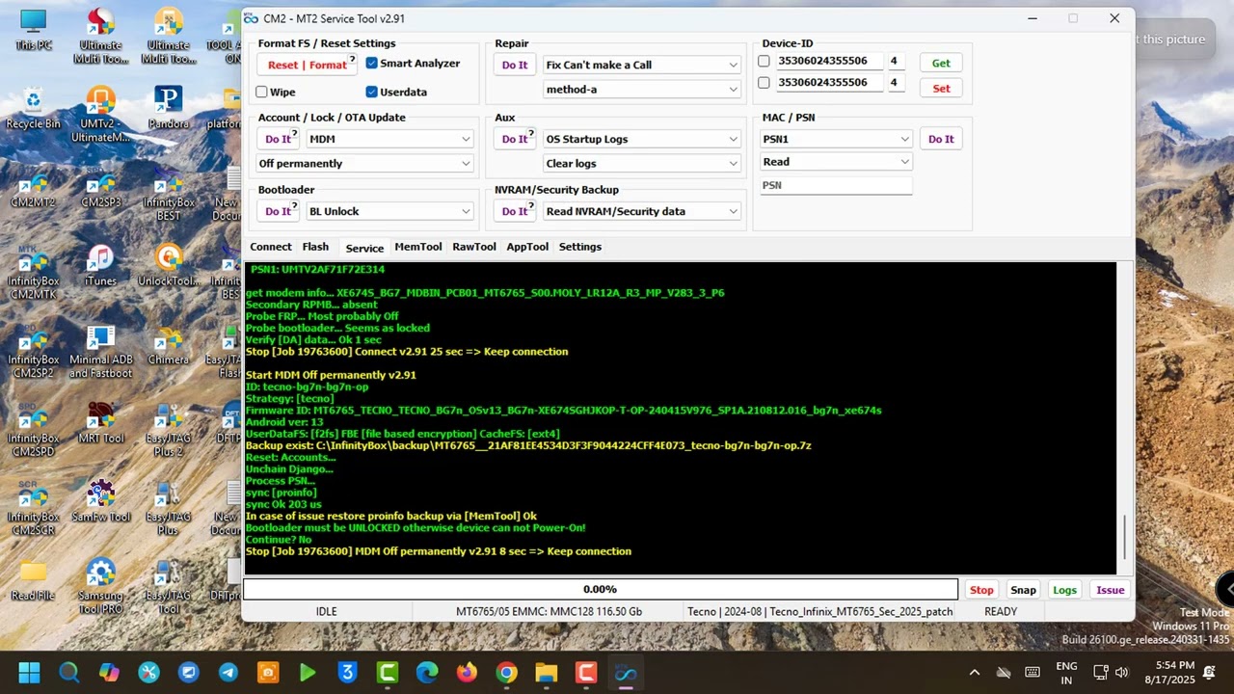Open Firefox from the taskbar

coord(467,672)
